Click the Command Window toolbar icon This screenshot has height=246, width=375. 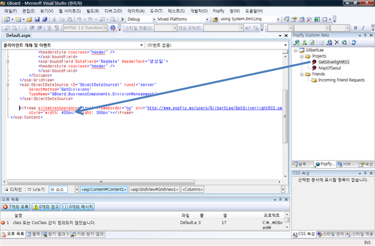(324, 19)
